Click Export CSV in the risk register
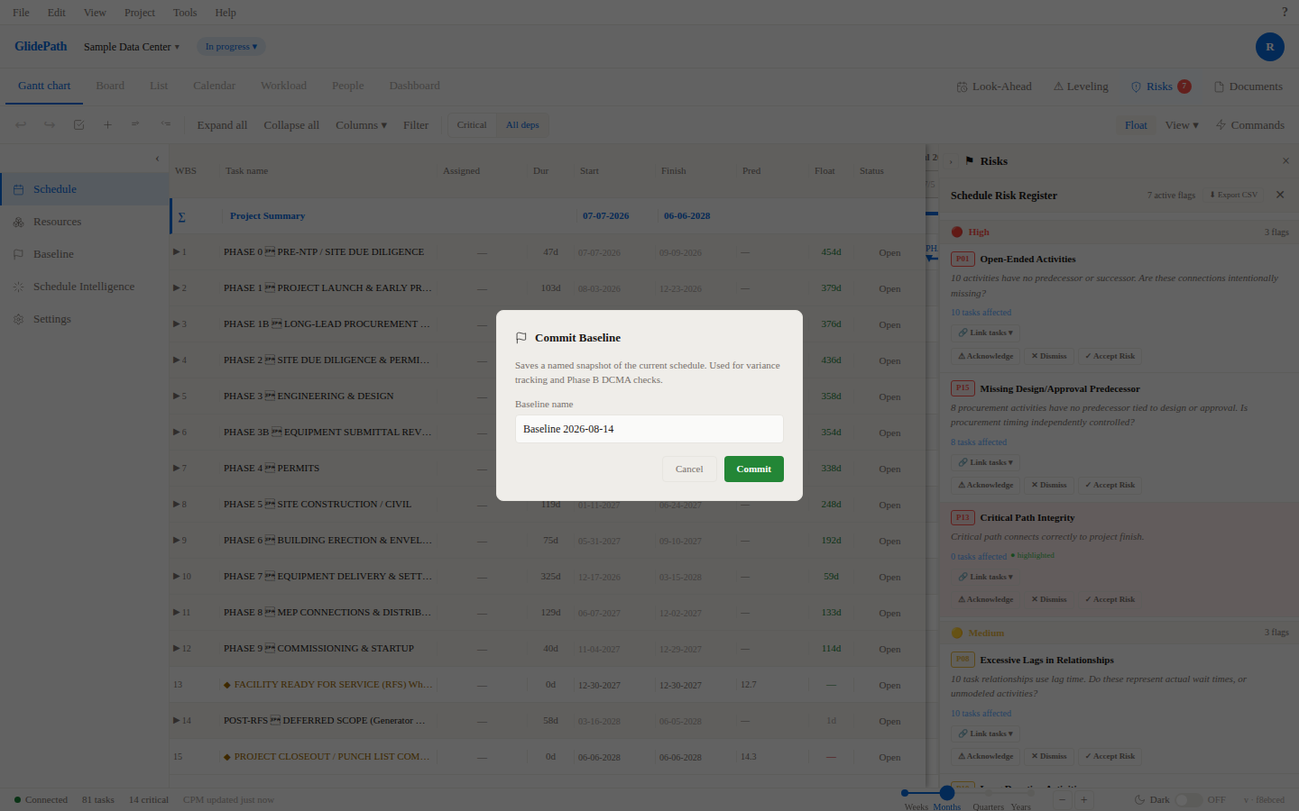 1233,195
